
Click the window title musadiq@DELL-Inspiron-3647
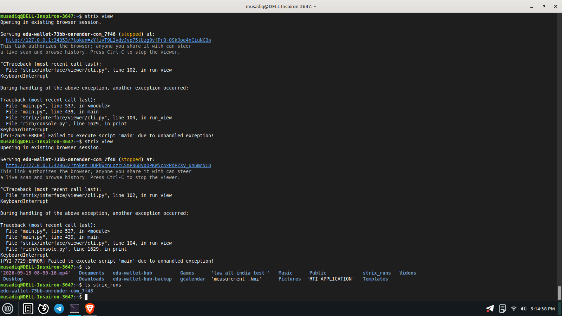[281, 6]
